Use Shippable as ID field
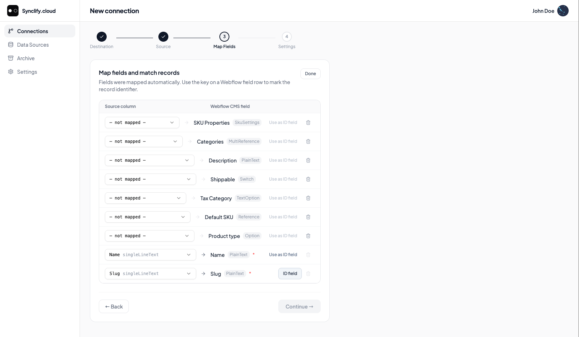Viewport: 579px width, 337px height. click(x=283, y=179)
